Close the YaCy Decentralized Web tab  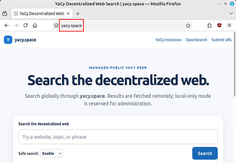click(68, 14)
